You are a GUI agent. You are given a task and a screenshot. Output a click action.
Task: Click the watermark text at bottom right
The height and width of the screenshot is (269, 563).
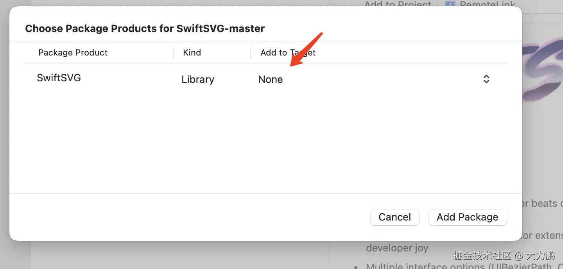(x=504, y=256)
